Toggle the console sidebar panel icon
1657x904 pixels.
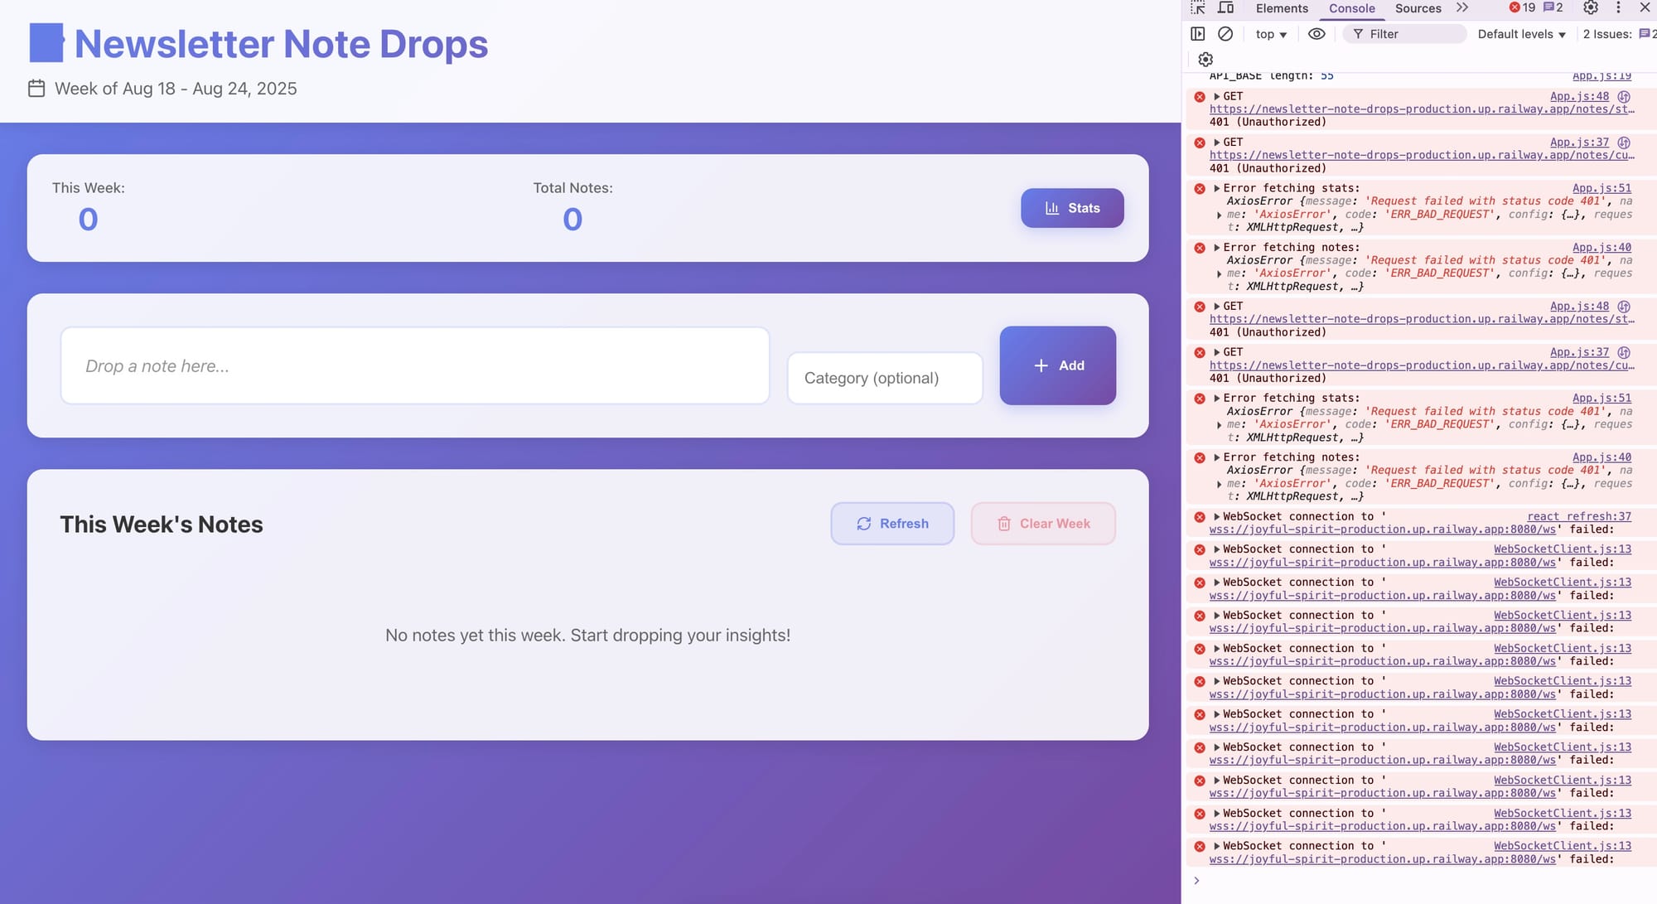1198,34
